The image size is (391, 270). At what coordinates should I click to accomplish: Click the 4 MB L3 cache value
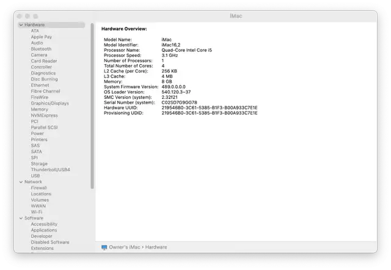pos(167,76)
